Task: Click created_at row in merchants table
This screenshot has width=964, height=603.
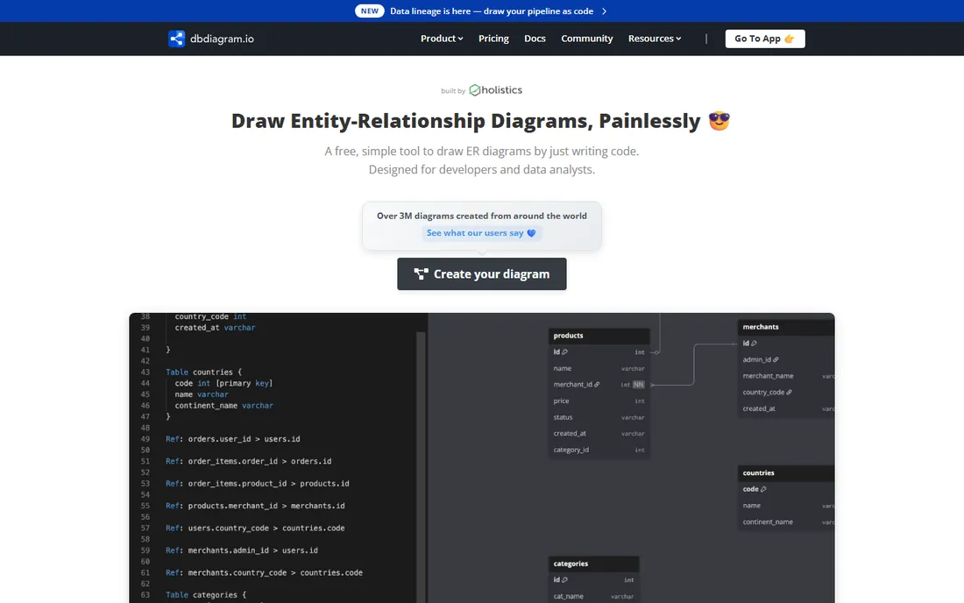Action: [786, 408]
